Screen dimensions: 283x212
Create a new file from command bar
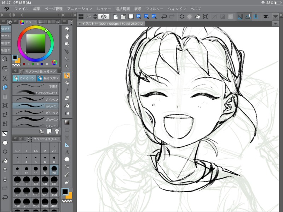(x=116, y=17)
